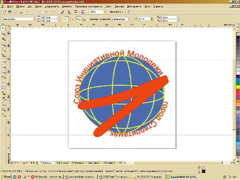The width and height of the screenshot is (240, 180).
Task: Click the system tray volume icon
Action: point(230,177)
